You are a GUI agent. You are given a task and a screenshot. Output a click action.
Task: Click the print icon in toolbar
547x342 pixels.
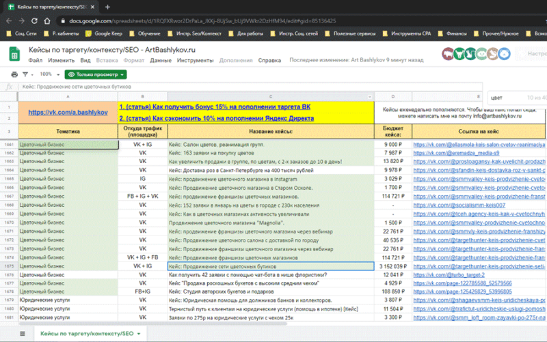pyautogui.click(x=15, y=74)
